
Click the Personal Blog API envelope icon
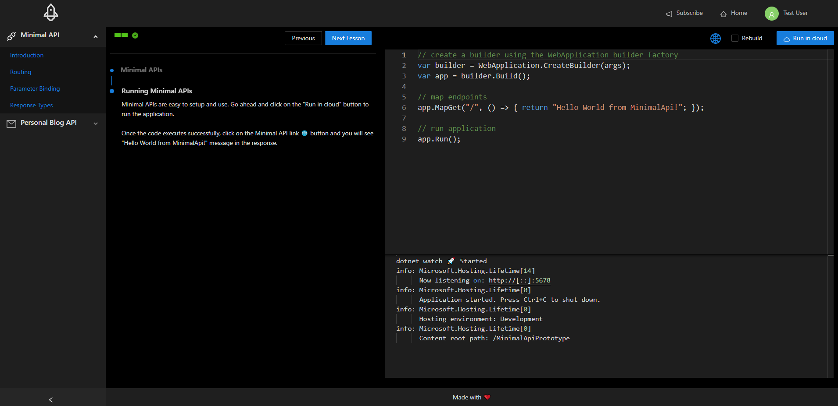11,124
